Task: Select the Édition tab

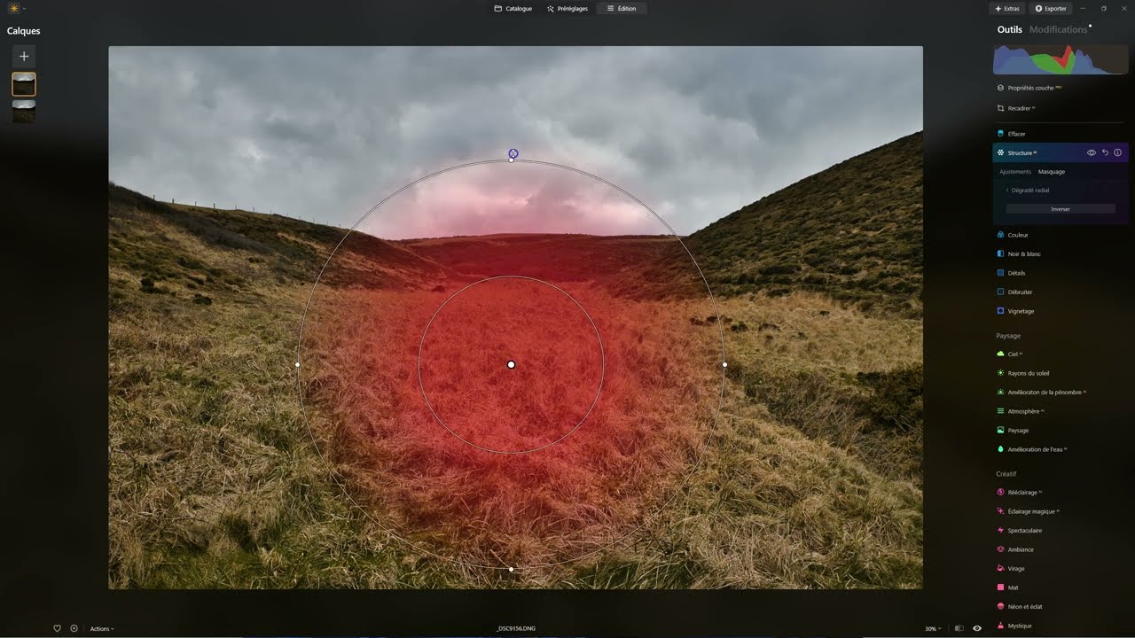Action: [x=622, y=9]
